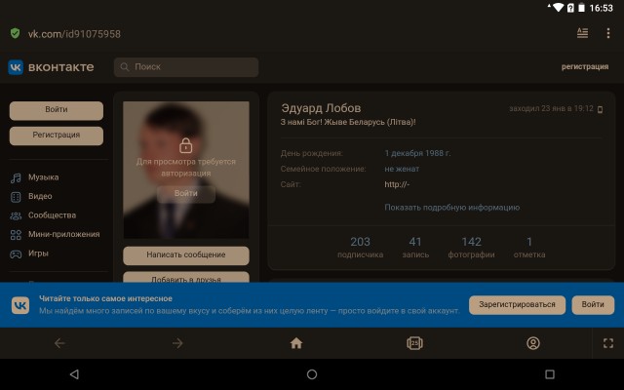Click the VK logo in header
The height and width of the screenshot is (390, 624).
[x=16, y=67]
